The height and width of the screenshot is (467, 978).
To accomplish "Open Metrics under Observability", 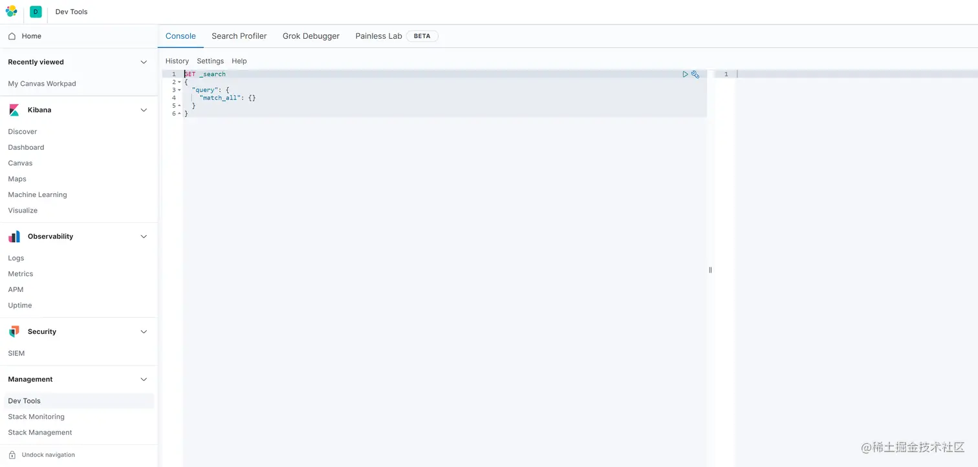I will tap(21, 274).
